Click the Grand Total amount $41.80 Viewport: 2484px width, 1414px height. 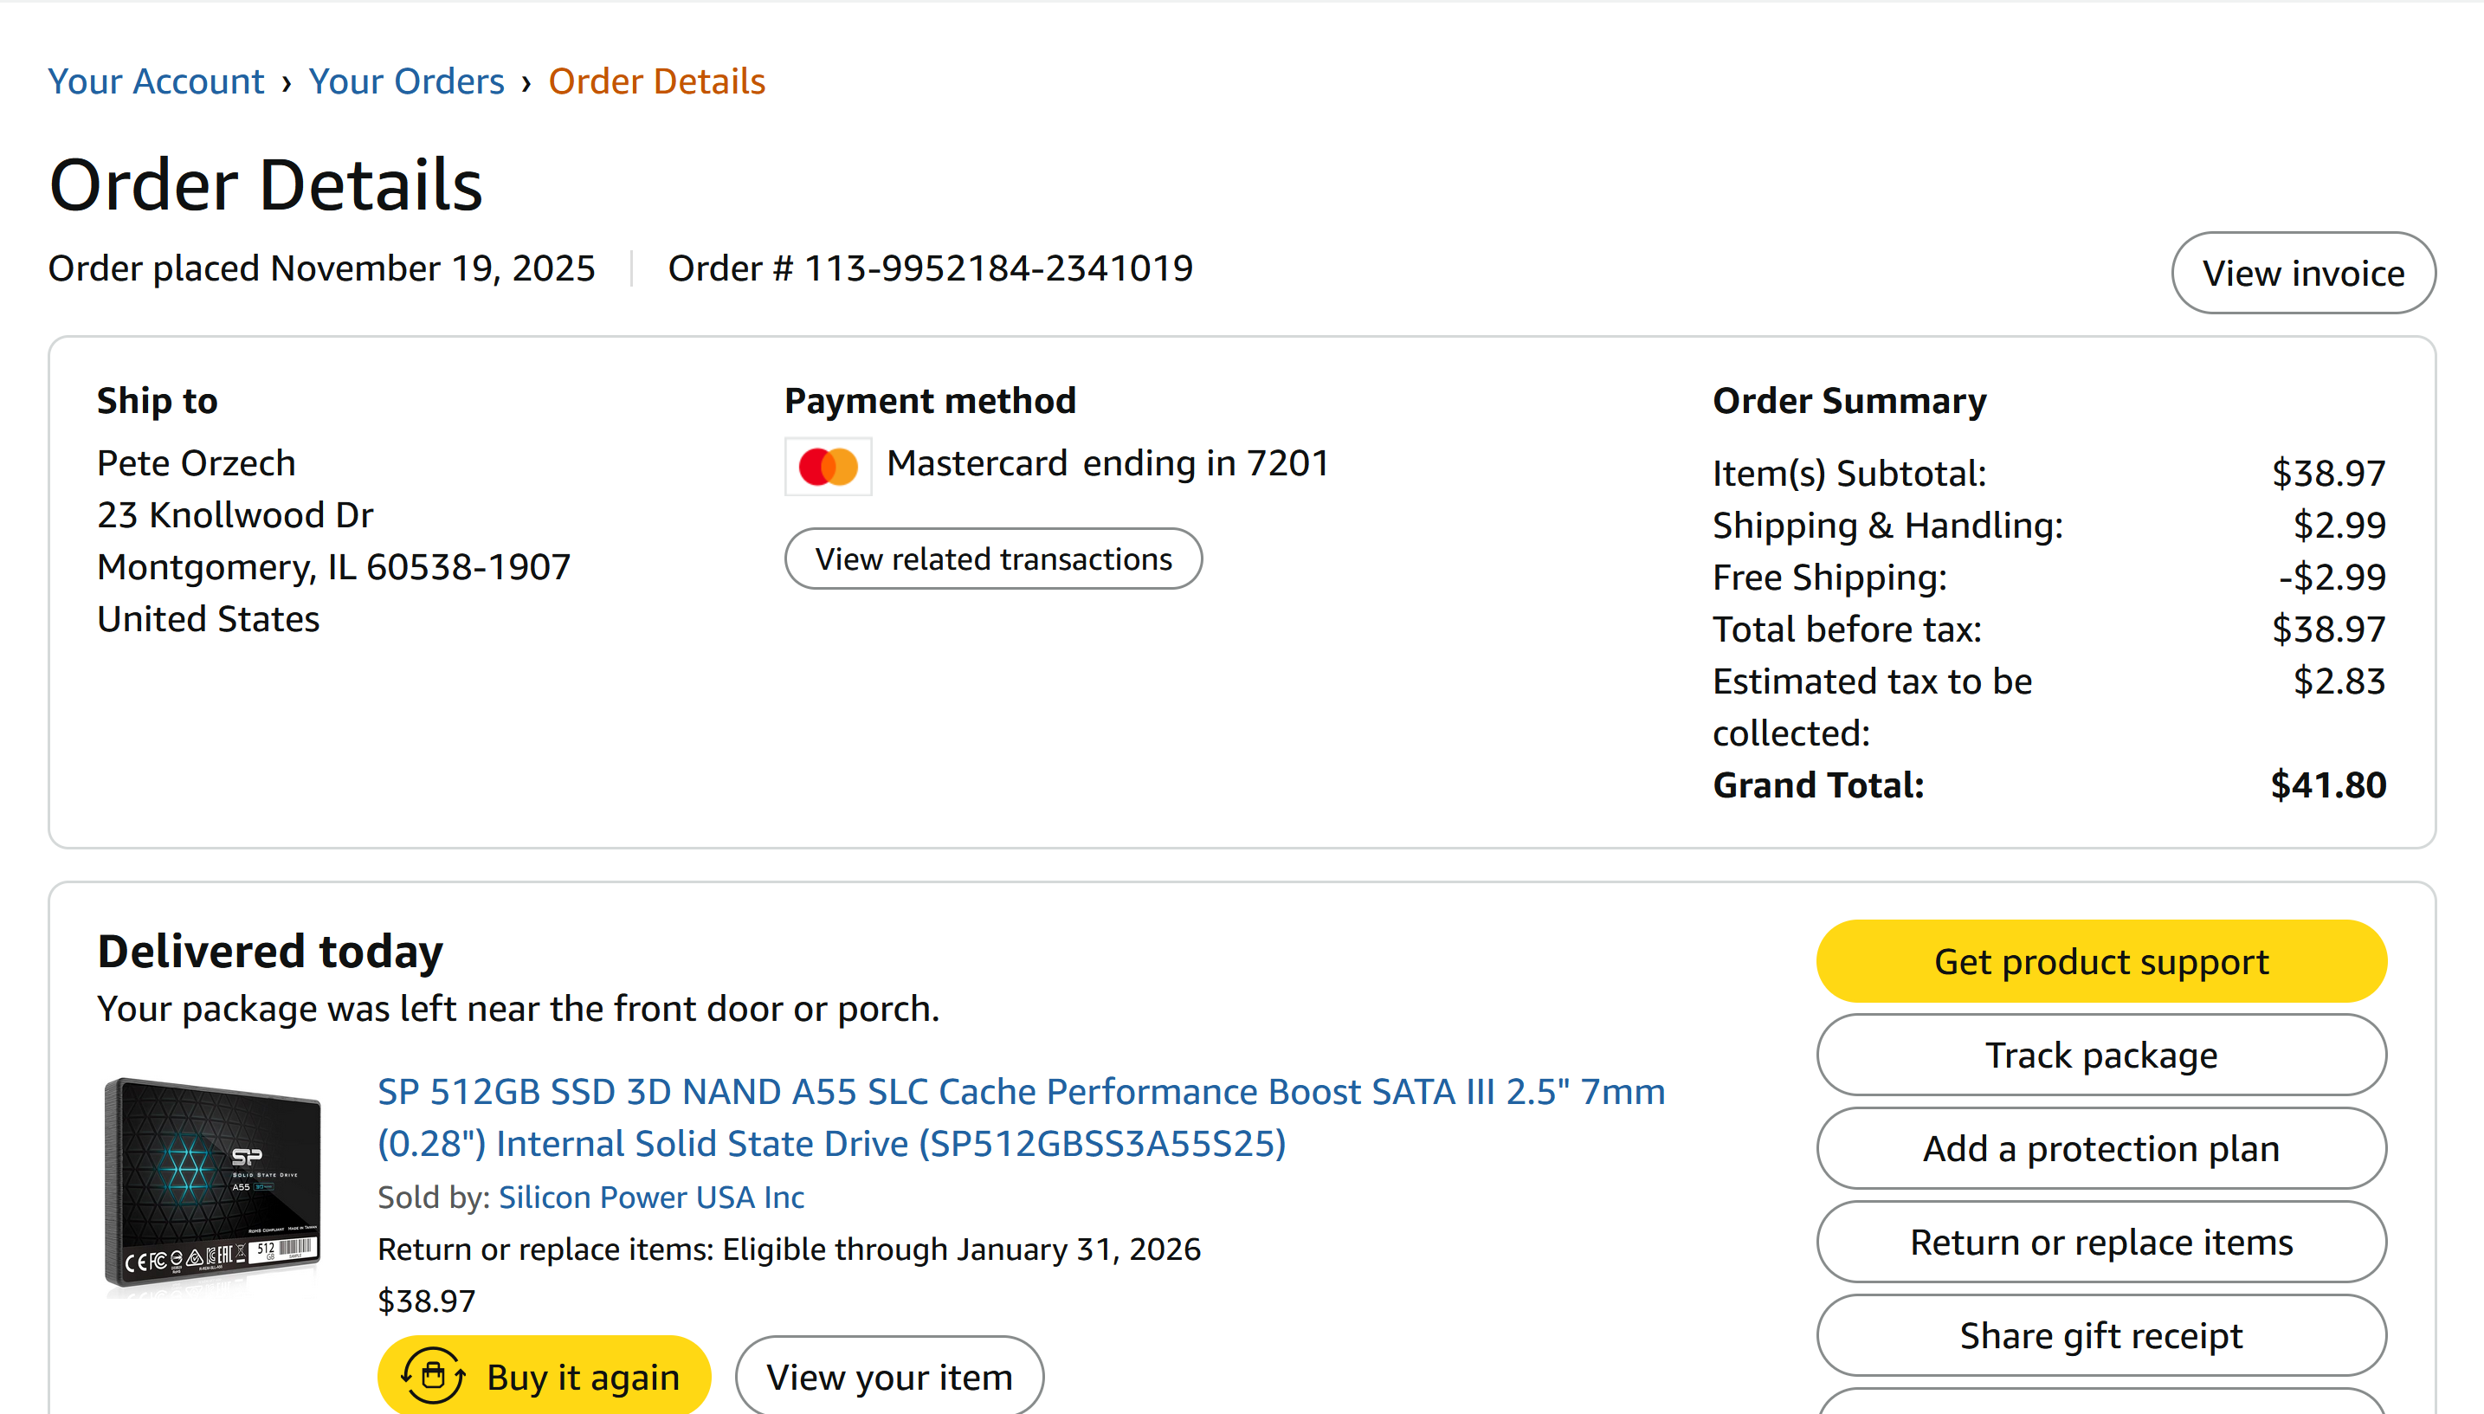pyautogui.click(x=2326, y=784)
